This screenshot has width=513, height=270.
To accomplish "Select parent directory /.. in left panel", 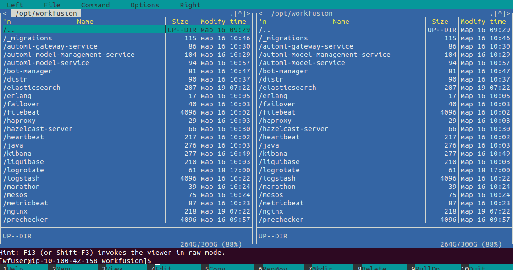I will 127,30.
